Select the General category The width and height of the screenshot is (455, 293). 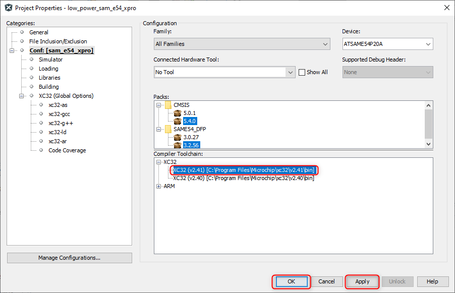point(38,32)
